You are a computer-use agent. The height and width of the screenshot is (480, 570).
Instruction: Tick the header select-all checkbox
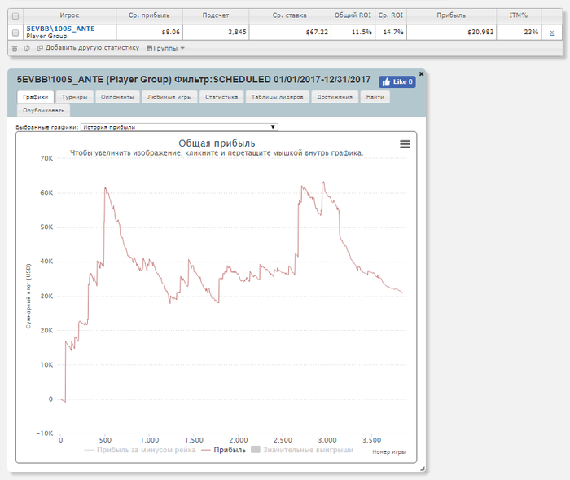(x=15, y=16)
